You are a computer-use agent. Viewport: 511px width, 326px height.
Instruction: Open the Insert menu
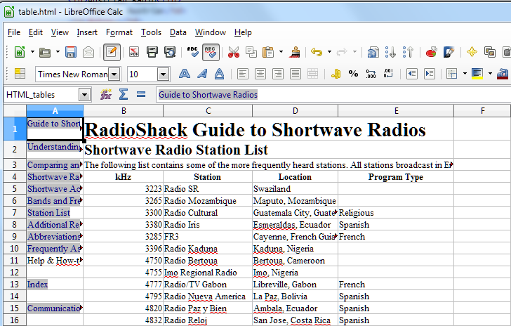tap(87, 32)
